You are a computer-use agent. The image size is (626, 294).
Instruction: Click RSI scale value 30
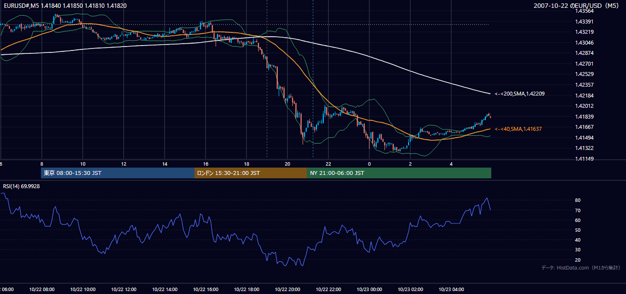(x=578, y=250)
